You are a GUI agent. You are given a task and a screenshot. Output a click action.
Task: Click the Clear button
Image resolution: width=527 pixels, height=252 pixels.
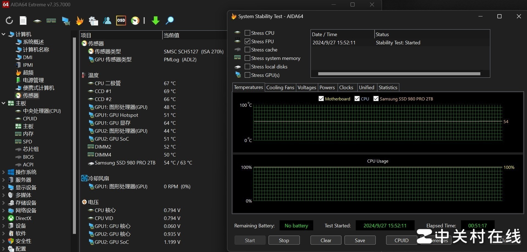pyautogui.click(x=326, y=240)
